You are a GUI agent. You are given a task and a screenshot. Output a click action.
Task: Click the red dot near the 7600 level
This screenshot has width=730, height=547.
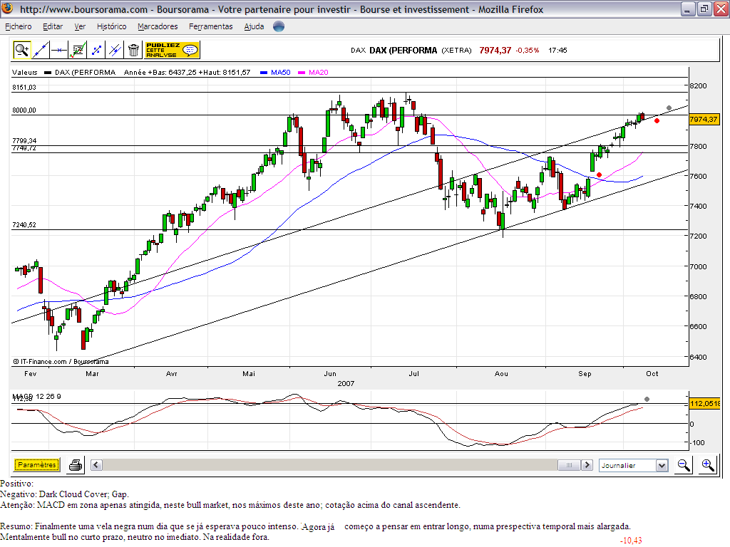[x=599, y=175]
